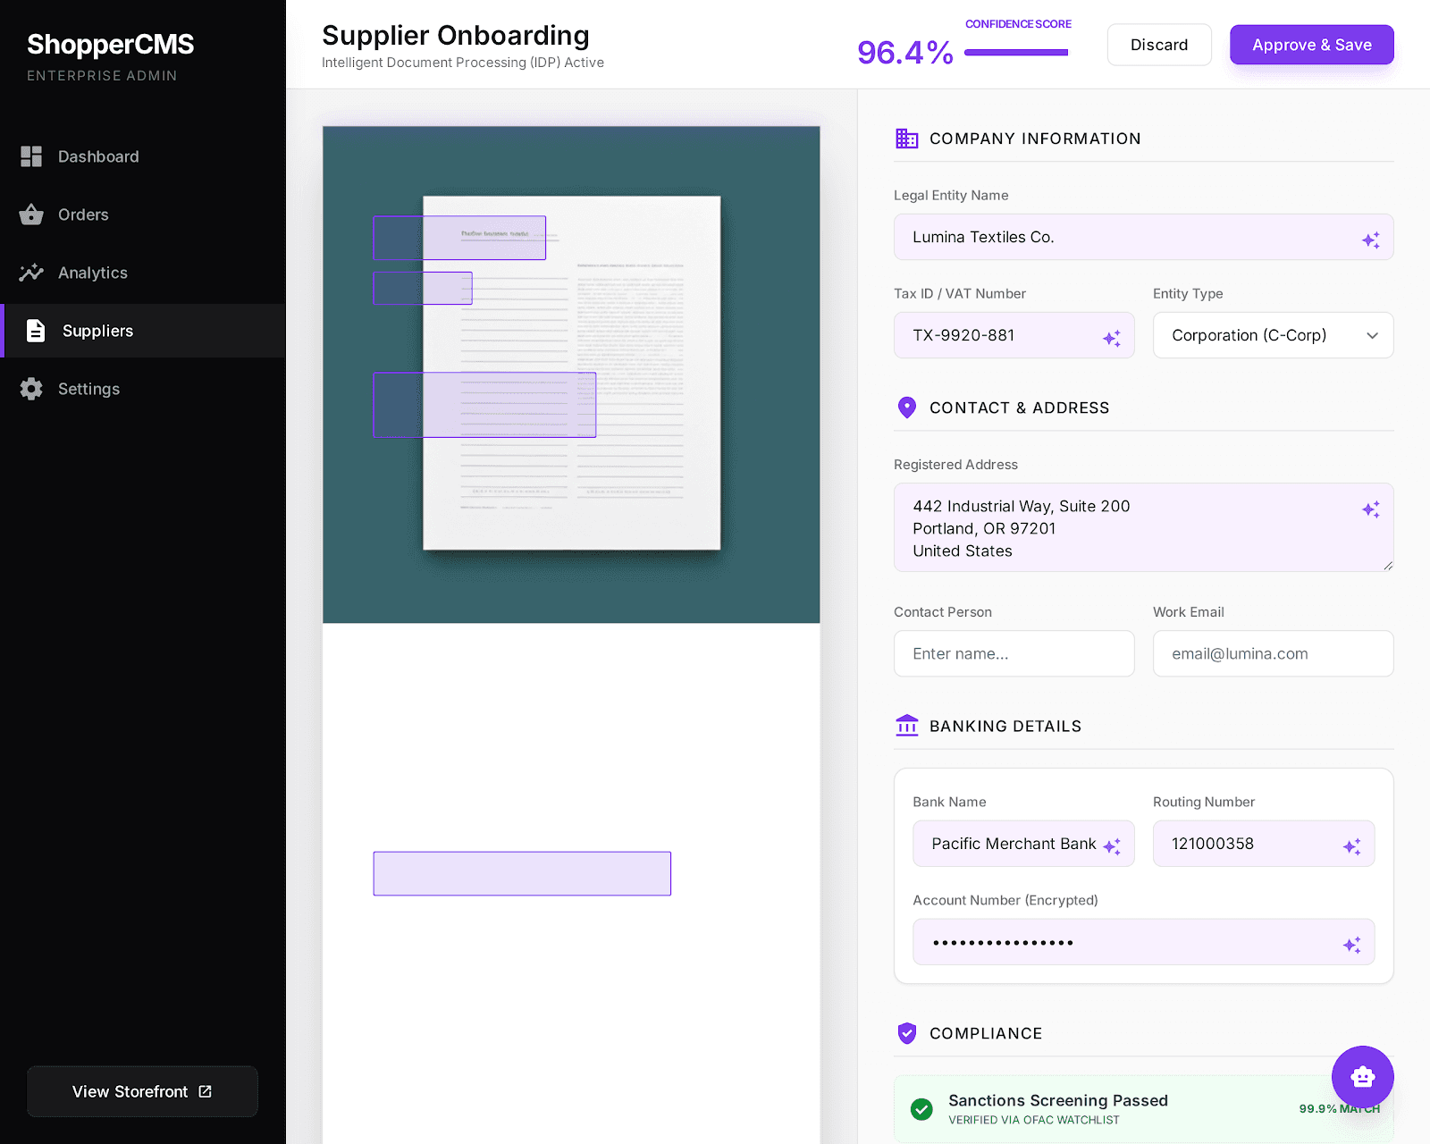
Task: Click the sparkle icon in Account Number field
Action: 1351,945
